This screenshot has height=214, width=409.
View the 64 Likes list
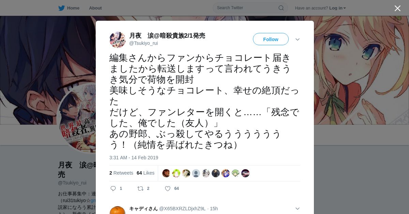(146, 173)
